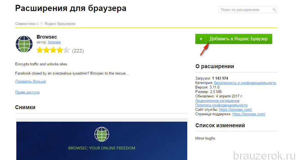Open Безопасность и конфиденциальность category link

coord(245,83)
